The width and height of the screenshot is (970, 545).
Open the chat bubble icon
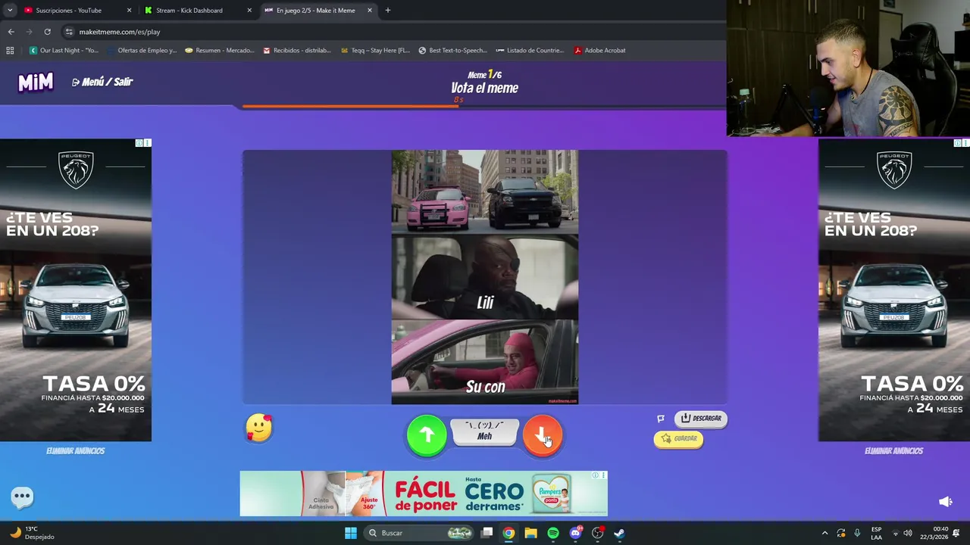[x=22, y=497]
